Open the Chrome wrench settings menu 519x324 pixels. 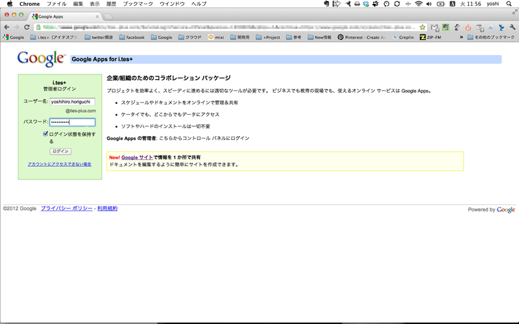(x=513, y=27)
